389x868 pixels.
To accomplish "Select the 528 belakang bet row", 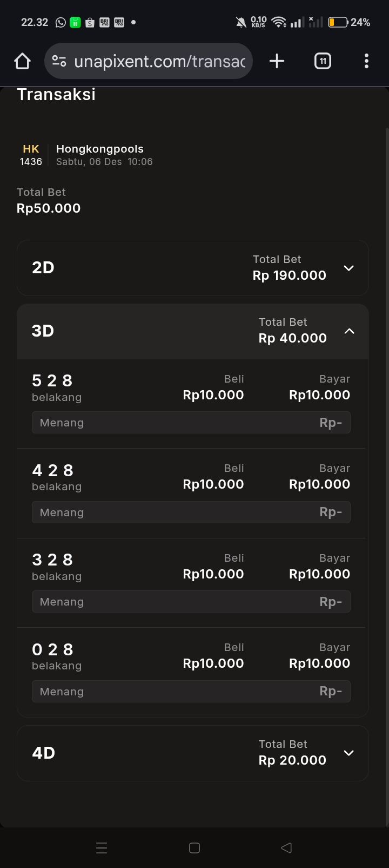I will coord(52,387).
